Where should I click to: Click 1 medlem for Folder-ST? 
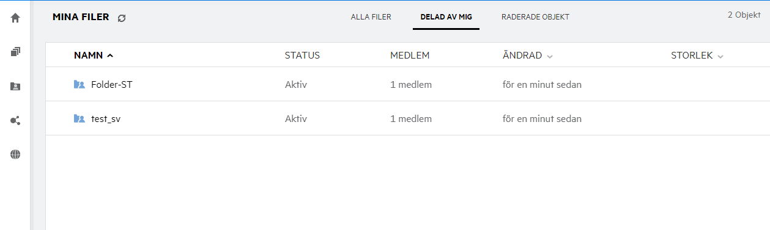point(411,85)
